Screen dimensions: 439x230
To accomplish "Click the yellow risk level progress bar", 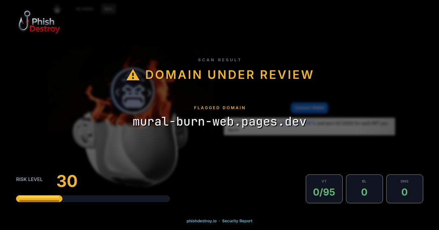I will (x=38, y=198).
